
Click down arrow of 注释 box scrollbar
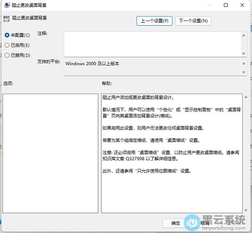244,53
